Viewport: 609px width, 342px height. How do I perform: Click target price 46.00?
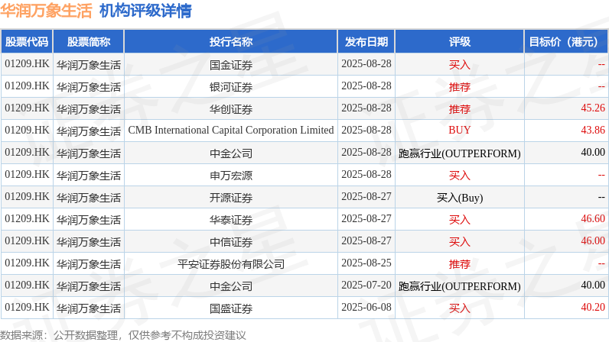point(593,240)
